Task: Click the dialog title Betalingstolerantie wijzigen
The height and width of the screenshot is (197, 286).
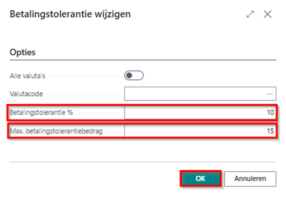Action: pyautogui.click(x=70, y=14)
